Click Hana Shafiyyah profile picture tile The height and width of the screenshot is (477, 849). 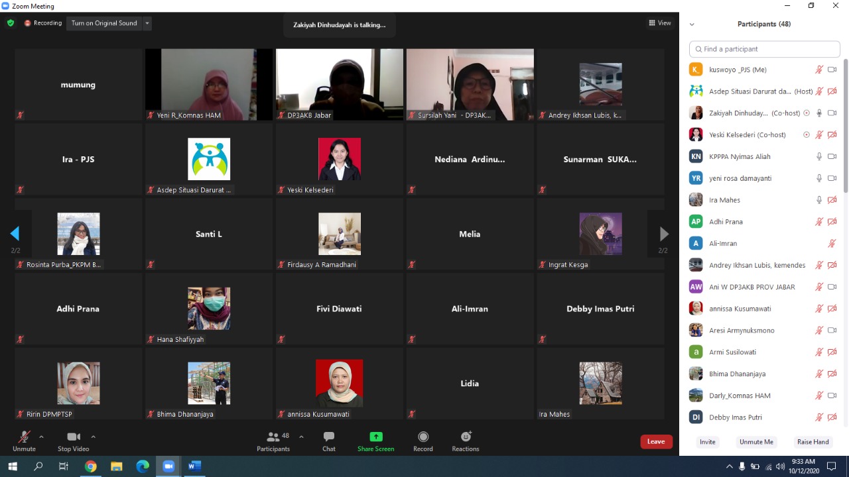pyautogui.click(x=209, y=308)
